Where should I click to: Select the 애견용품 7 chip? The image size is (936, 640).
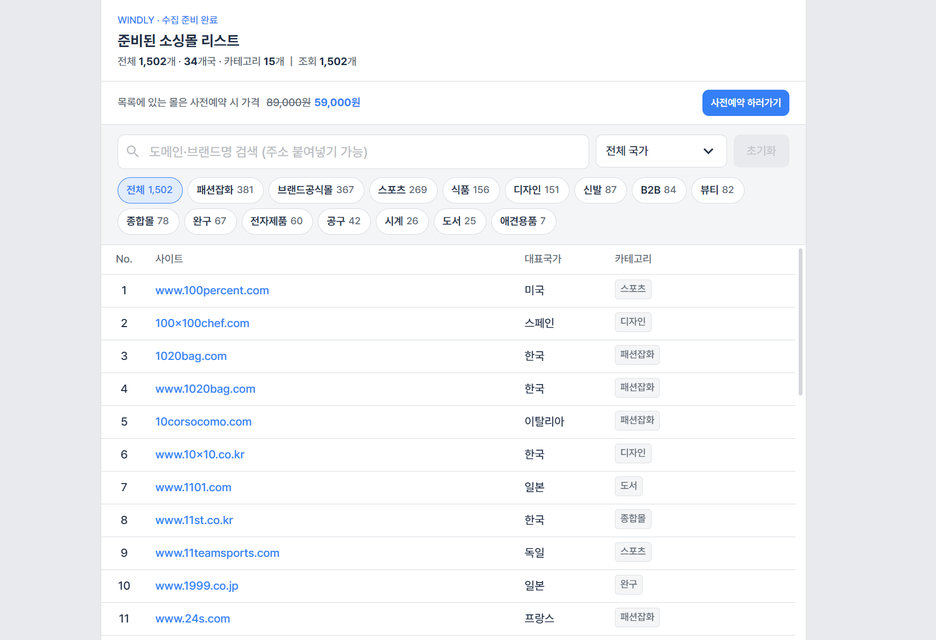pyautogui.click(x=524, y=222)
